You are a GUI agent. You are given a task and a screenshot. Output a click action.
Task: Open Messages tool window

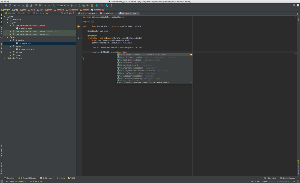(47, 178)
